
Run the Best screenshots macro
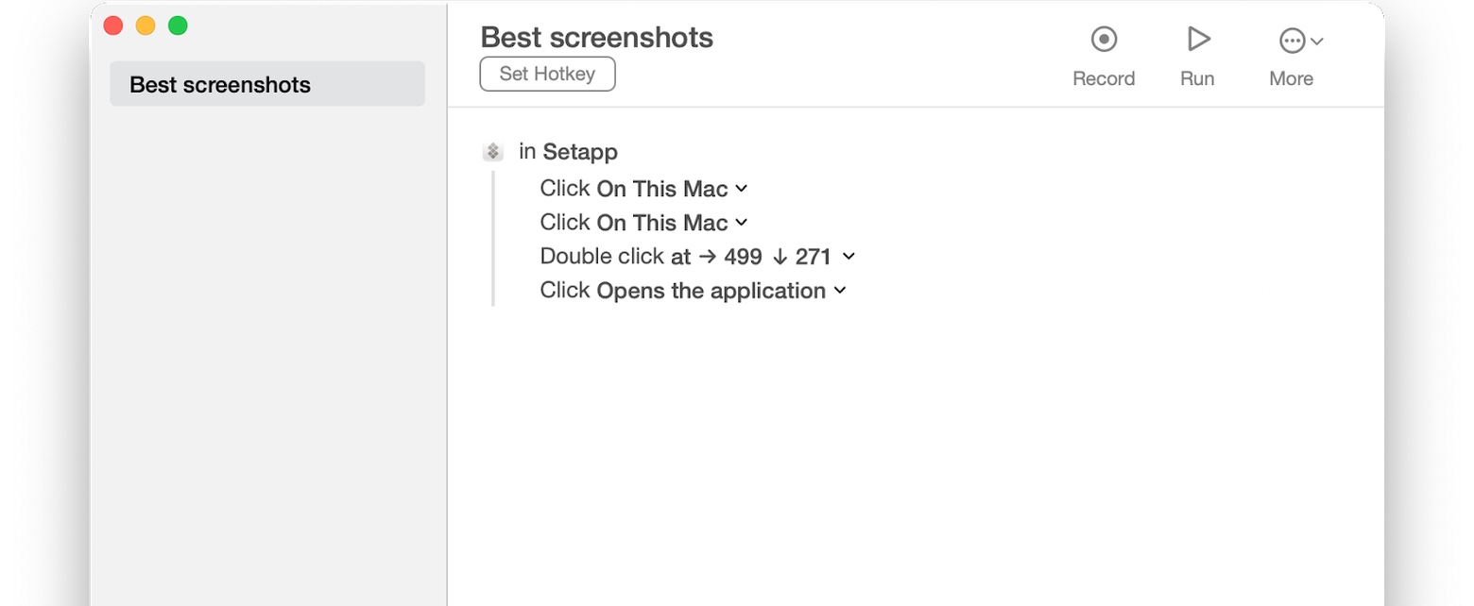pos(1197,40)
